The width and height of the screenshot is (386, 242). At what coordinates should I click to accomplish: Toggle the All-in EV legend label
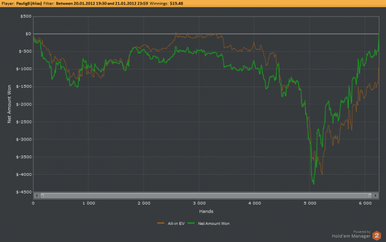pyautogui.click(x=176, y=224)
